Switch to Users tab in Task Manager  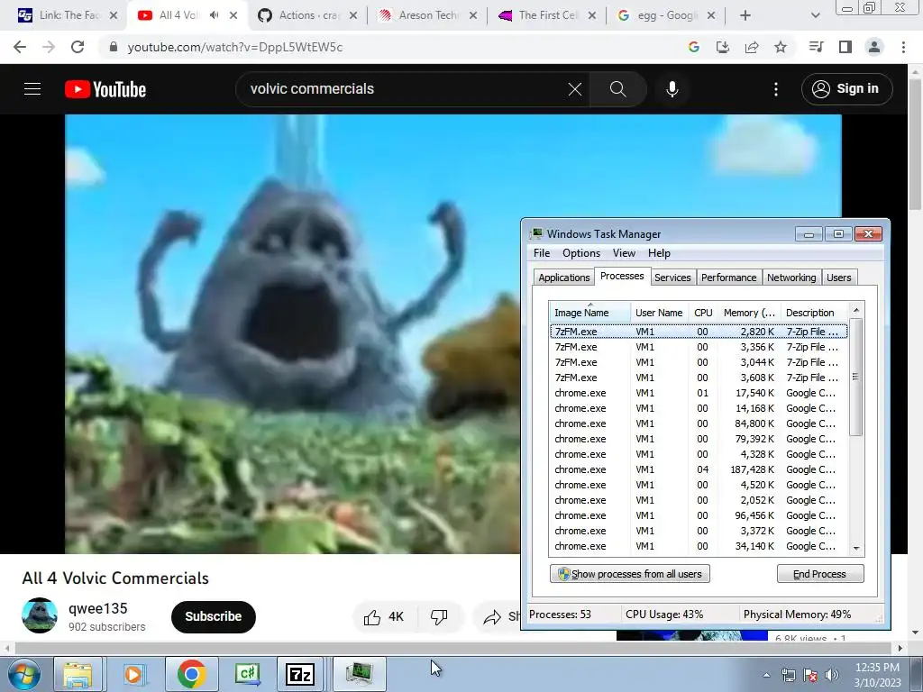(x=839, y=278)
